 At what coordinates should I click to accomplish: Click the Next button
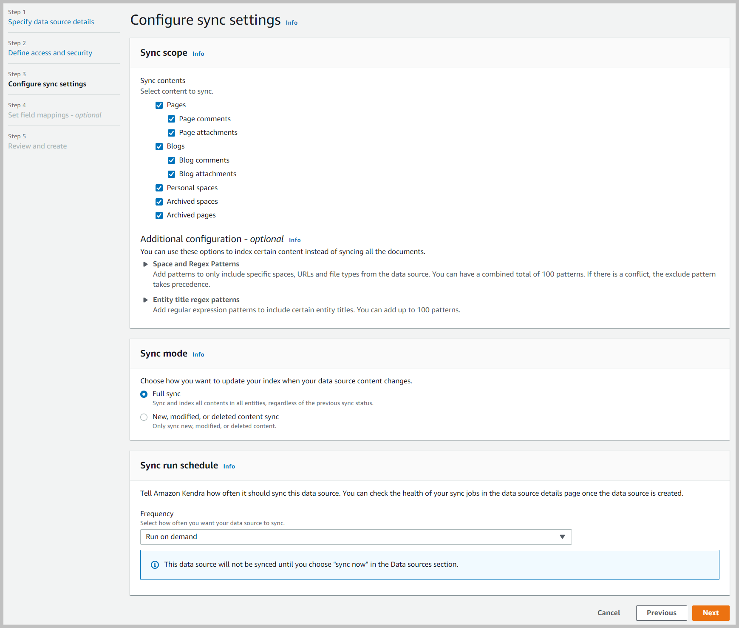(711, 613)
